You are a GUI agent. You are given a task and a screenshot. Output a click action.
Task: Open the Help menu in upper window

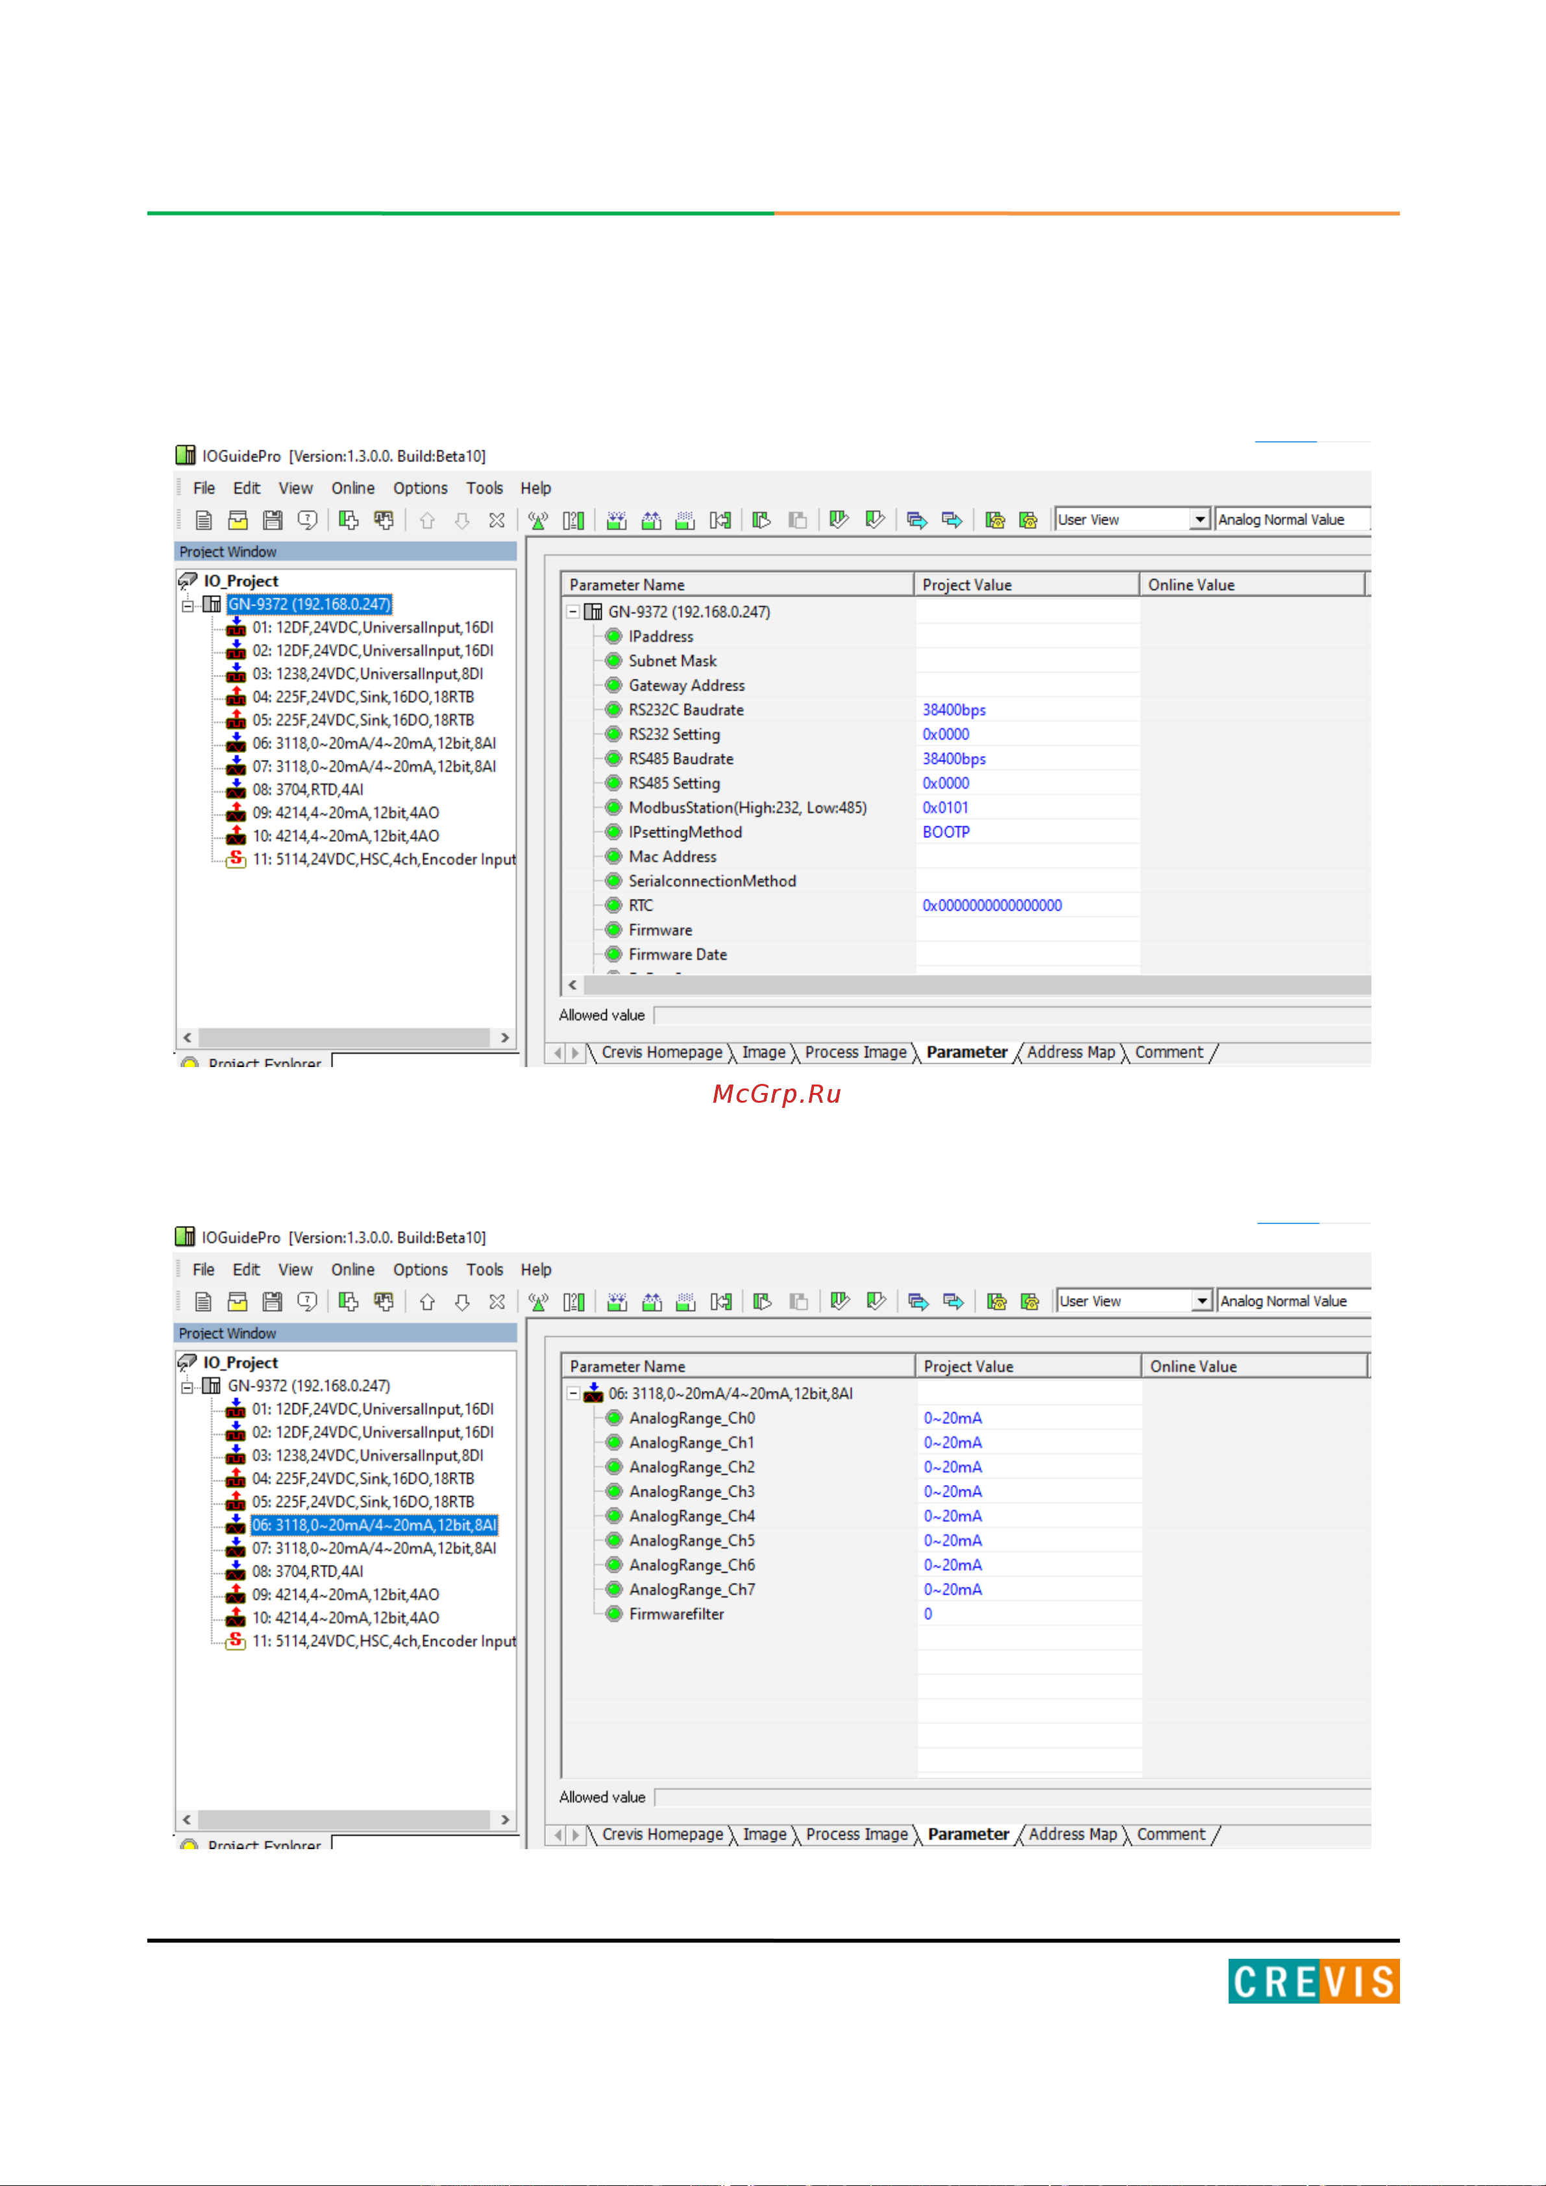[x=536, y=489]
